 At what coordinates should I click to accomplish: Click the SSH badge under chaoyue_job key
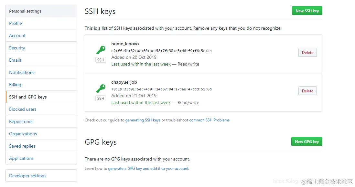click(x=101, y=99)
